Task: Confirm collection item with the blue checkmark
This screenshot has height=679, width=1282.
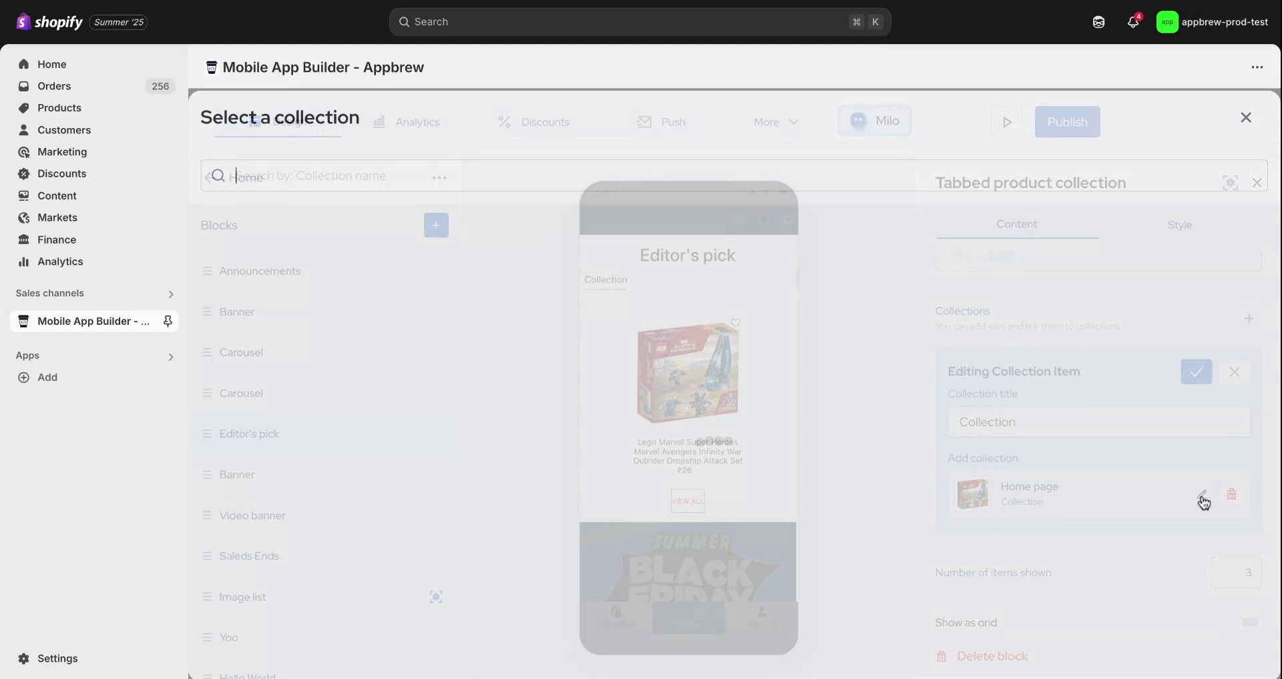Action: (x=1196, y=372)
